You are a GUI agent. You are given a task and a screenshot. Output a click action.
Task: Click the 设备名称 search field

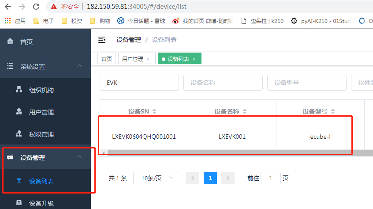tap(223, 83)
